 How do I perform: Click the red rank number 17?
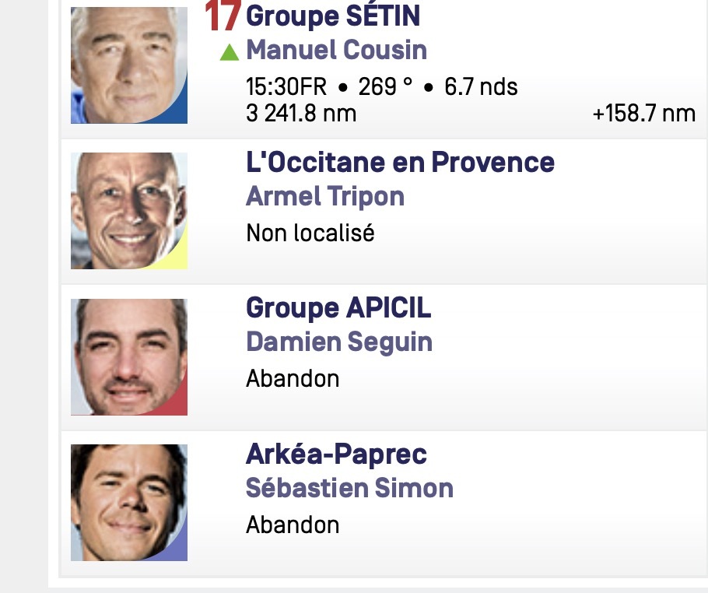click(223, 16)
